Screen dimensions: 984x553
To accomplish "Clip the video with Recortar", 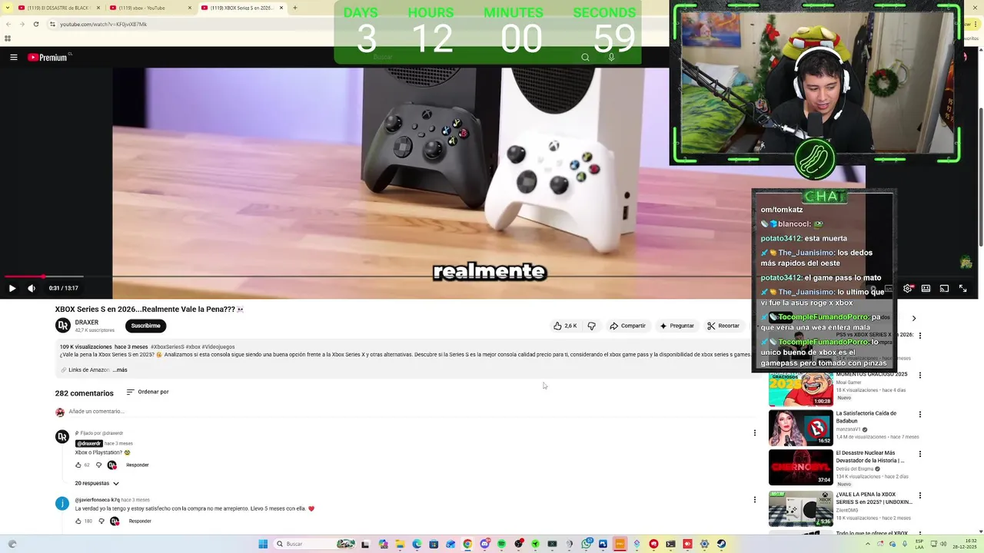I will [723, 326].
